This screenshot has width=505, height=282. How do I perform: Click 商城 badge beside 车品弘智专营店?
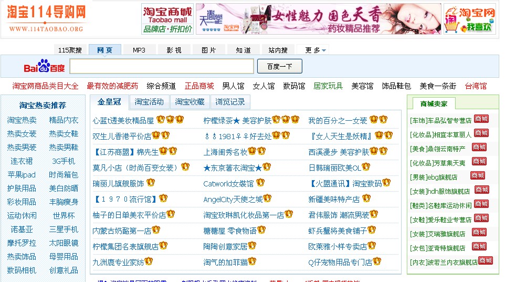tap(481, 119)
